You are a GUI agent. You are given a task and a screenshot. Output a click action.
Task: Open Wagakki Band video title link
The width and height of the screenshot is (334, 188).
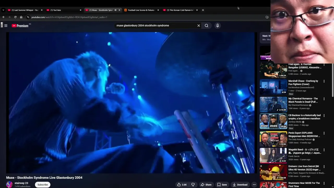pos(305,151)
